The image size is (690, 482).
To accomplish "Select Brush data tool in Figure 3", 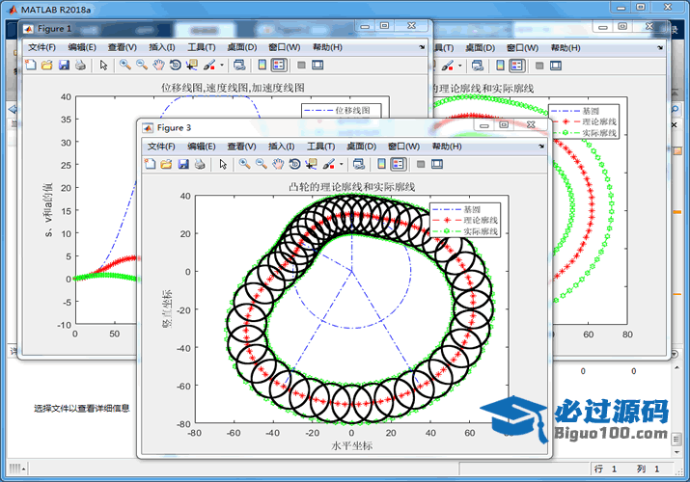I will pyautogui.click(x=329, y=164).
